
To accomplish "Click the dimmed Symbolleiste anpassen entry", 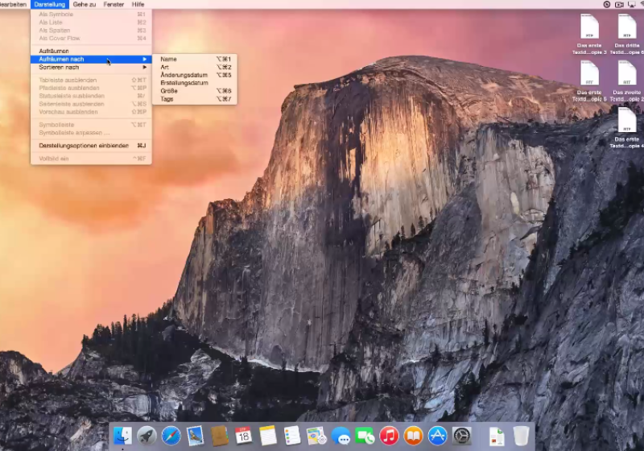I will coord(91,133).
